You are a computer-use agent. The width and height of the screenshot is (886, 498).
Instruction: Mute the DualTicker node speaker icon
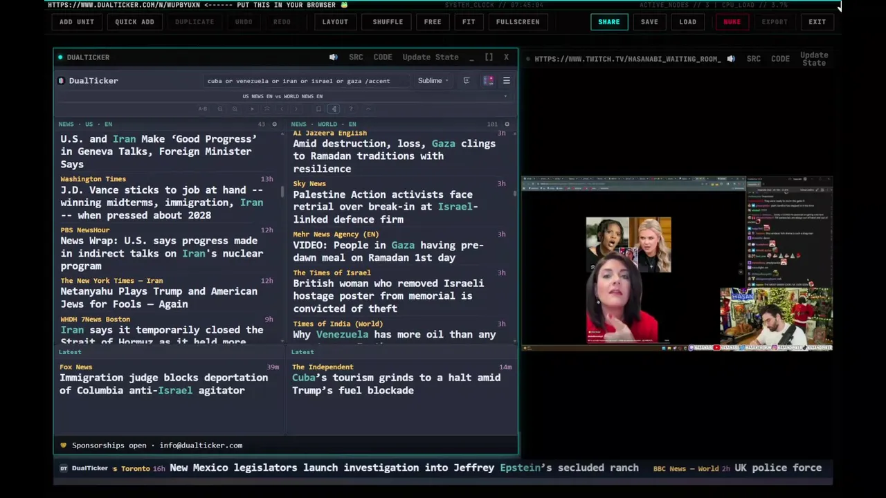coord(333,57)
